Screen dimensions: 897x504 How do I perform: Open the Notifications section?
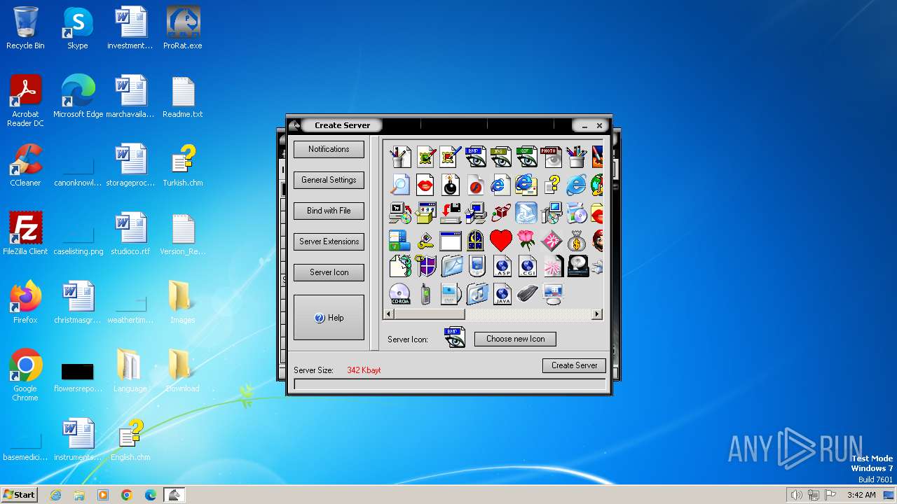329,149
